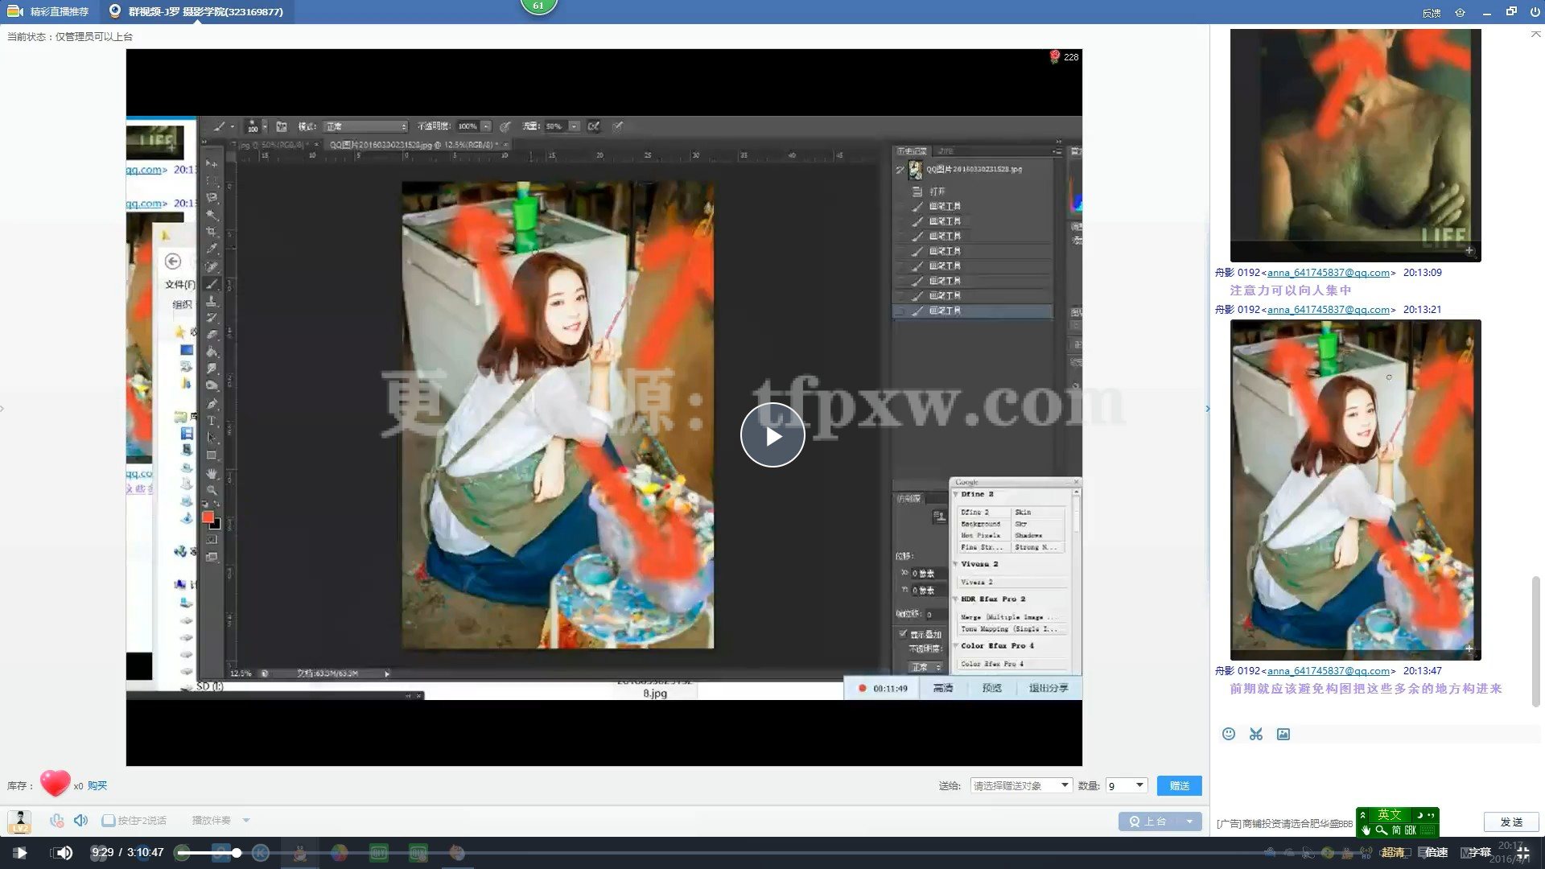Click the video progress slider handle
This screenshot has height=869, width=1545.
[237, 853]
